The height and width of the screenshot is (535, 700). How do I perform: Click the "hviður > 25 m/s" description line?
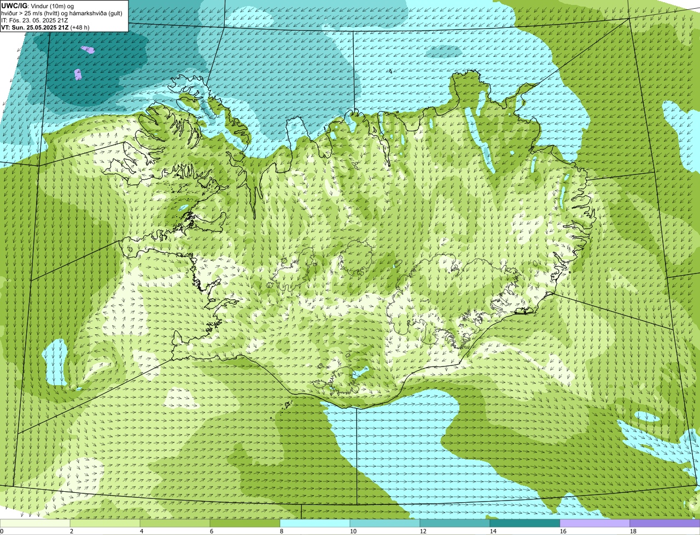(62, 13)
